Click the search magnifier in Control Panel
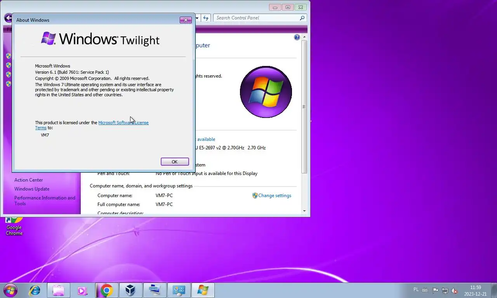Image resolution: width=497 pixels, height=298 pixels. (302, 18)
